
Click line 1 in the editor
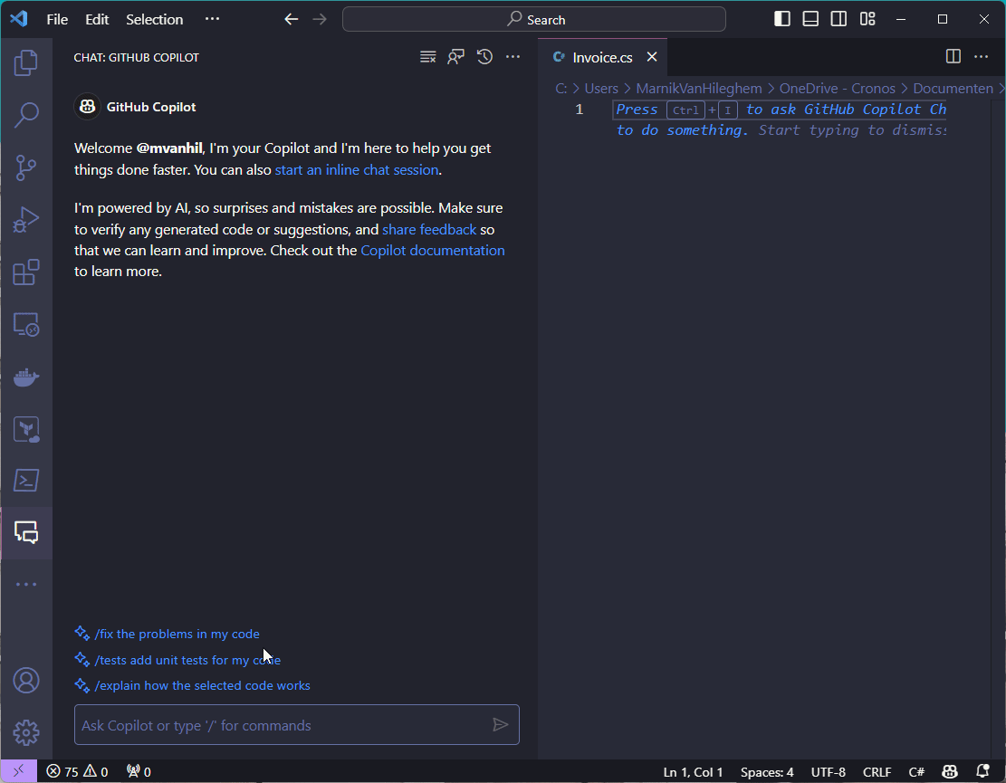click(780, 110)
